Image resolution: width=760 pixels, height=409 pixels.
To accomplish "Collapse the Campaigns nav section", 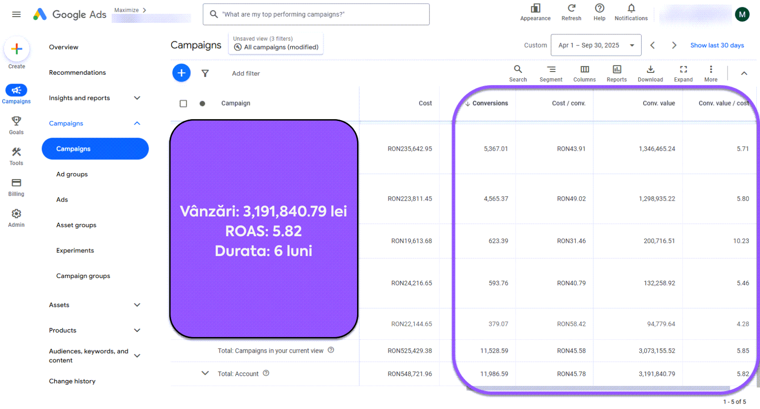I will coord(137,123).
